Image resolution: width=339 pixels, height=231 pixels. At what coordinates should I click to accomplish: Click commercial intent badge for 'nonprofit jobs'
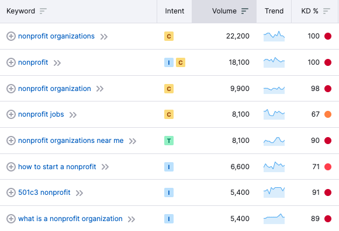pyautogui.click(x=169, y=114)
